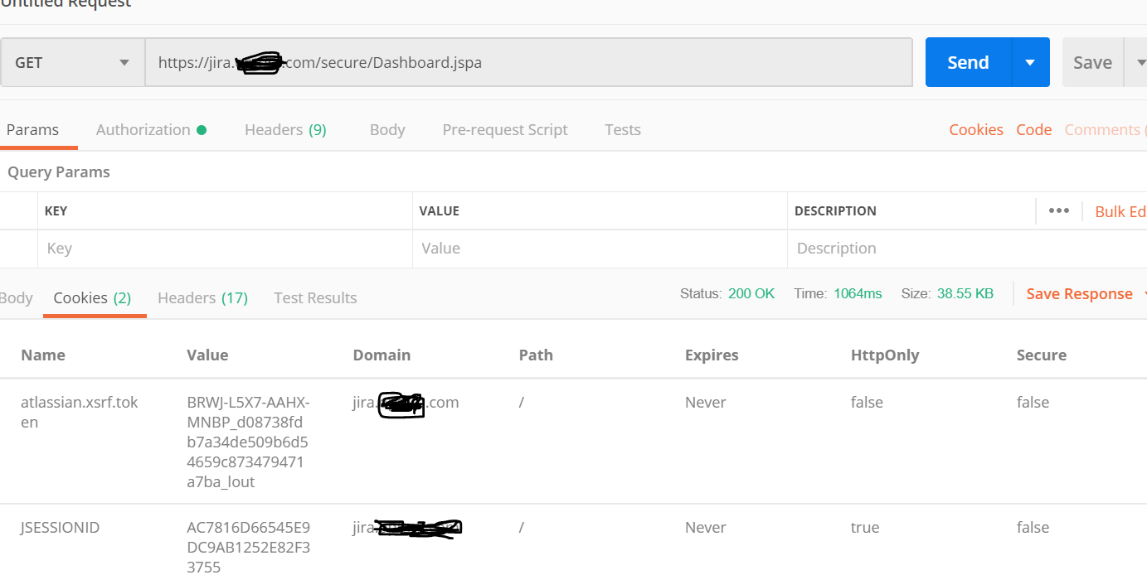Open the query params options menu (ellipsis icon)
This screenshot has width=1147, height=575.
pyautogui.click(x=1059, y=210)
